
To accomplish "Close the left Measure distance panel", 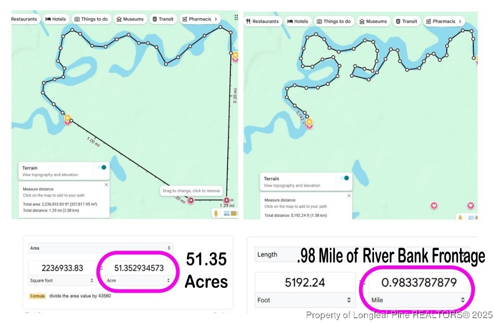I will (106, 185).
